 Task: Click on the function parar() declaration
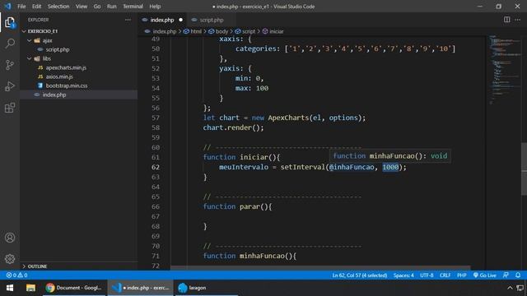[237, 206]
